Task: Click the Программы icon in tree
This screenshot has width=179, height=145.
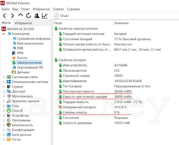Action: 9,120
